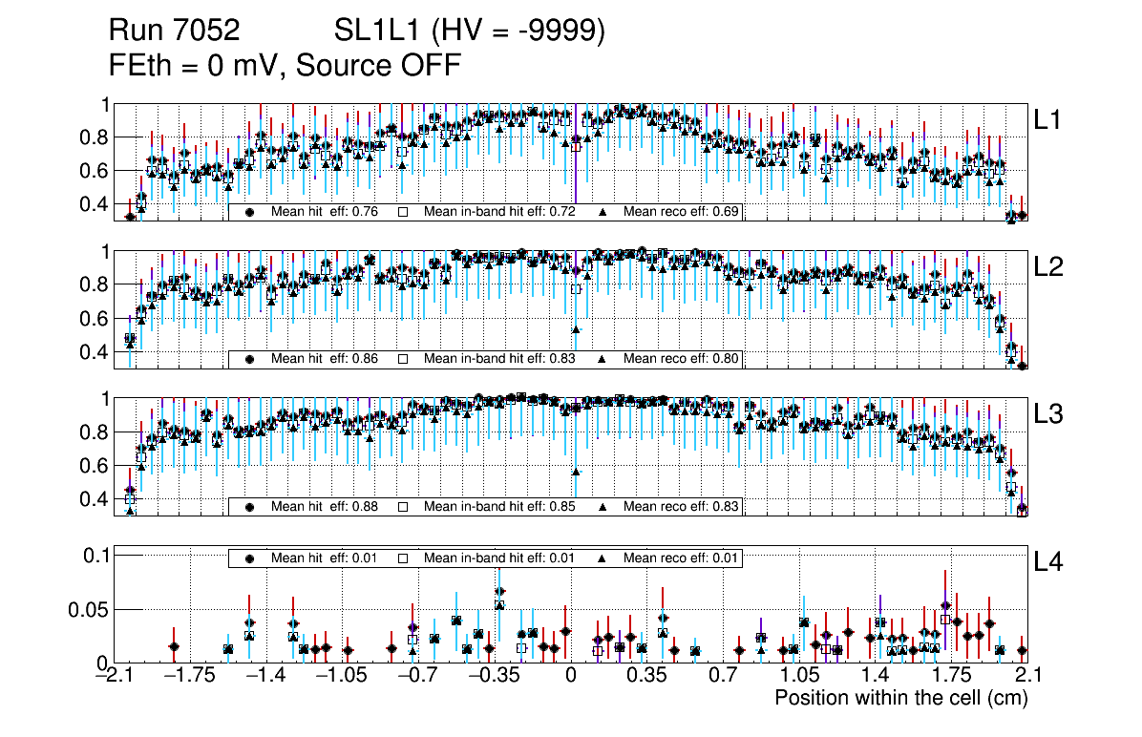Screen dimensions: 1142x737
Task: Click the triangle marker in L1 legend
Action: [x=604, y=212]
